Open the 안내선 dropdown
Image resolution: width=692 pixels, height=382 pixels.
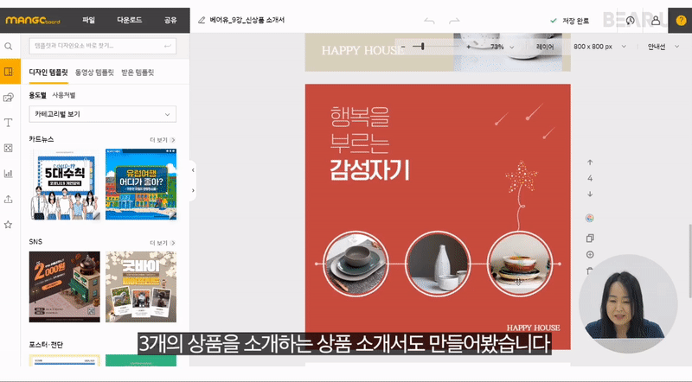click(x=663, y=47)
